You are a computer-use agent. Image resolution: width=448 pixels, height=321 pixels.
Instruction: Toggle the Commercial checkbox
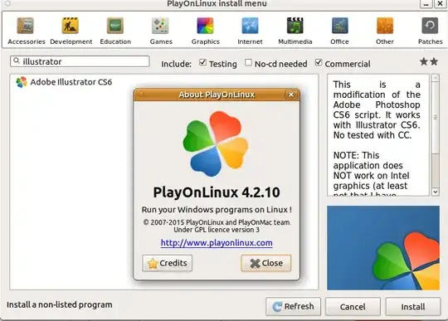319,62
